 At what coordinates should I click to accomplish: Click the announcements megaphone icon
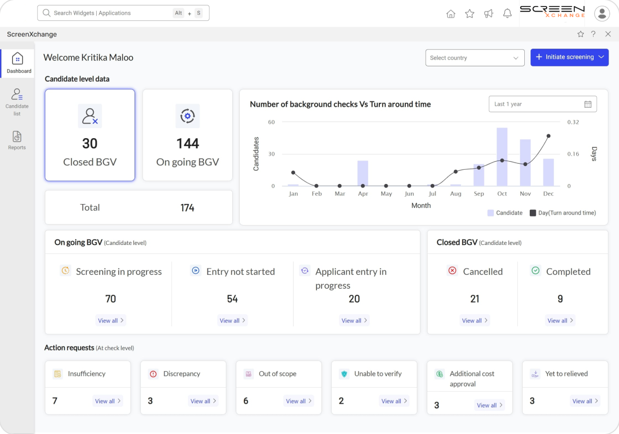click(488, 13)
